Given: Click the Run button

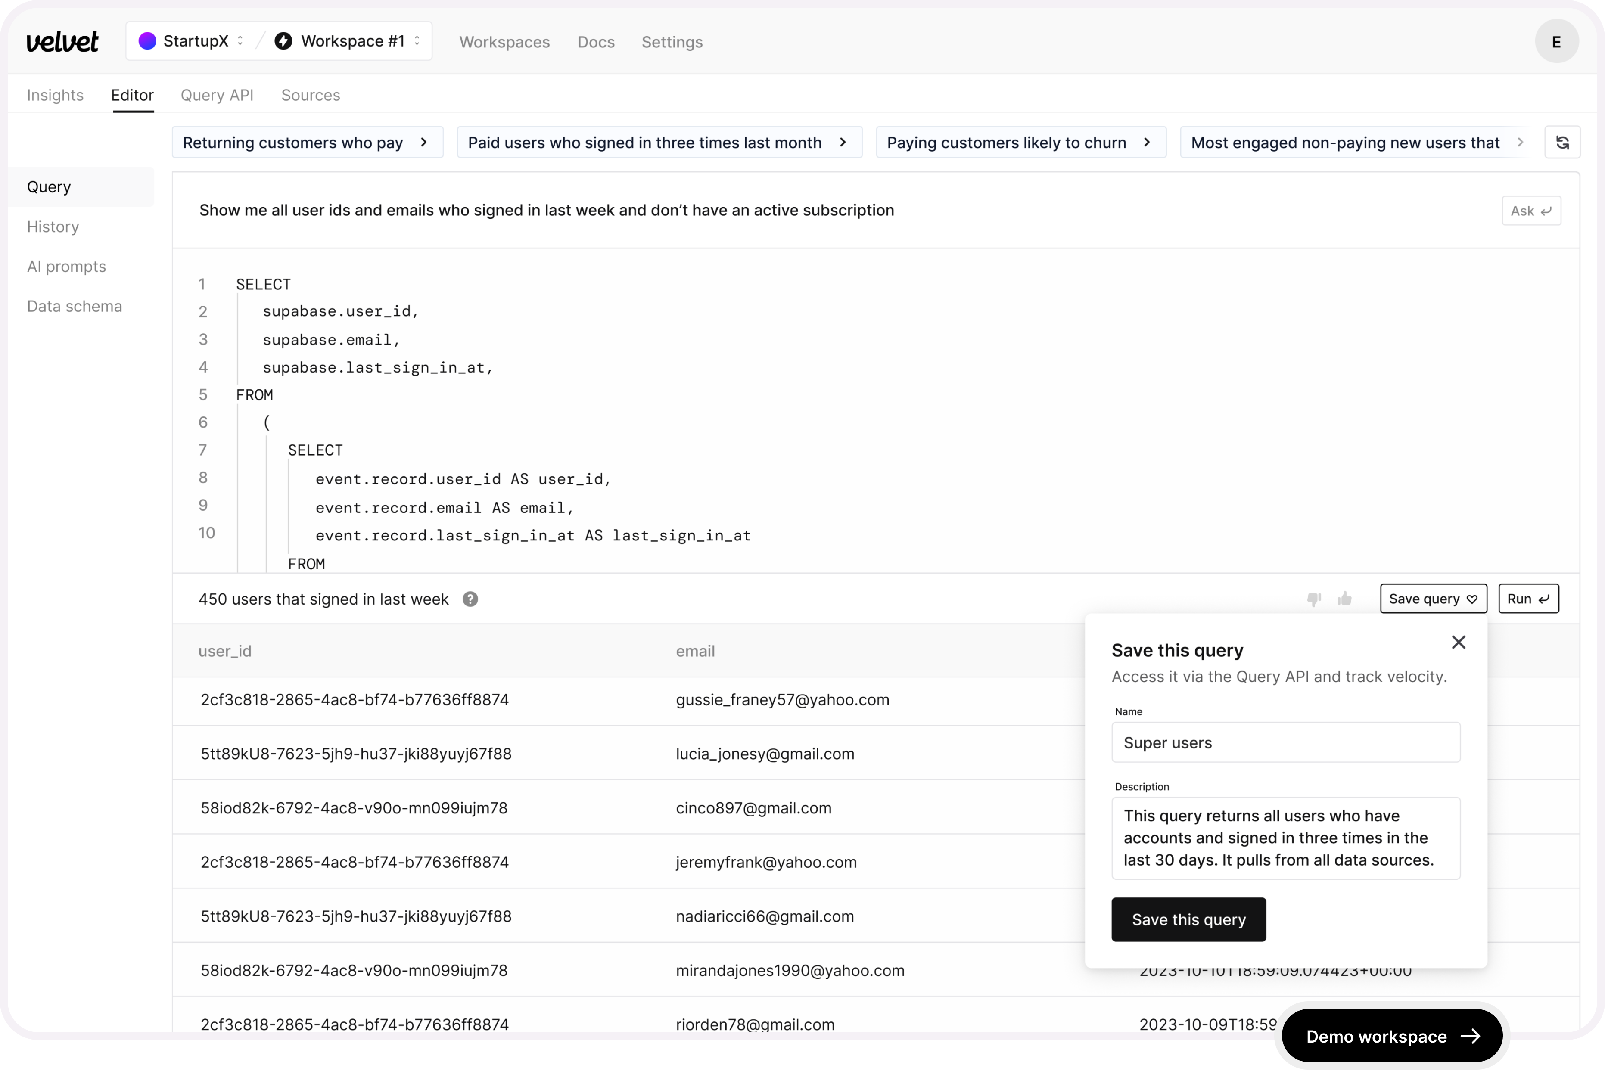Looking at the screenshot, I should point(1528,599).
